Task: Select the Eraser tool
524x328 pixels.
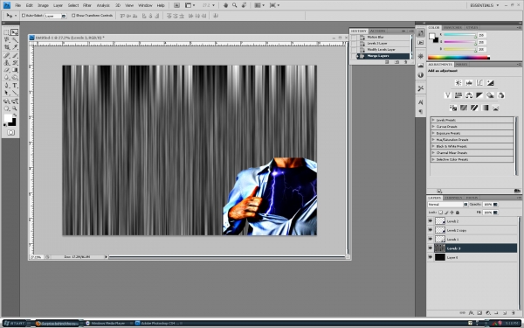Action: (x=6, y=70)
